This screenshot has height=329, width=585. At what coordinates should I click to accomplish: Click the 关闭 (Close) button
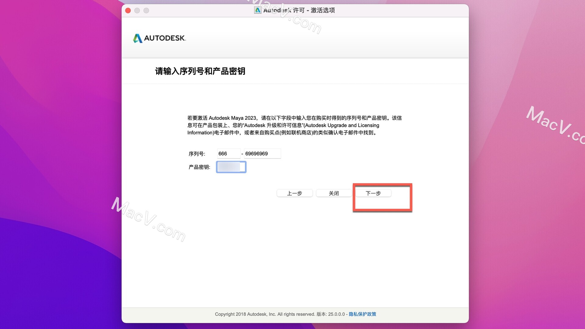tap(334, 193)
